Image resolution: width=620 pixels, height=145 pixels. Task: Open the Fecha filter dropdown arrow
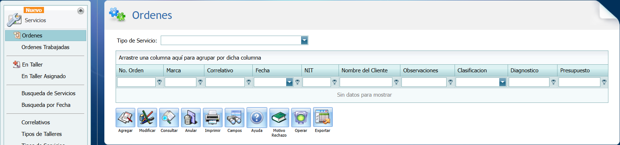(289, 82)
